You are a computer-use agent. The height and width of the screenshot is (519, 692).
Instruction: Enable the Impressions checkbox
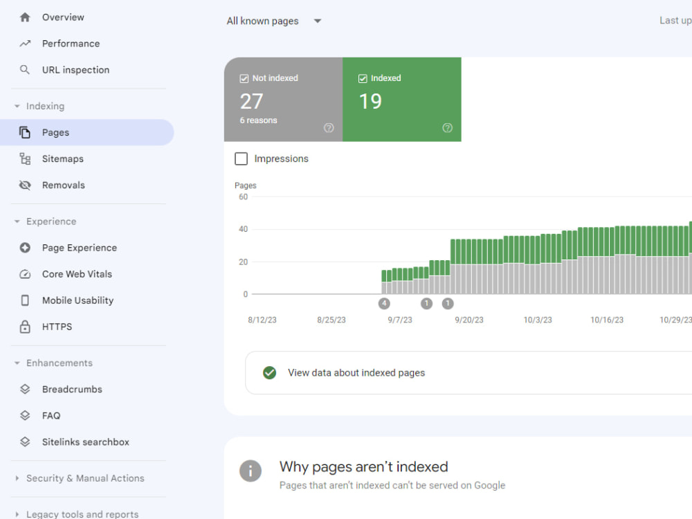point(242,159)
